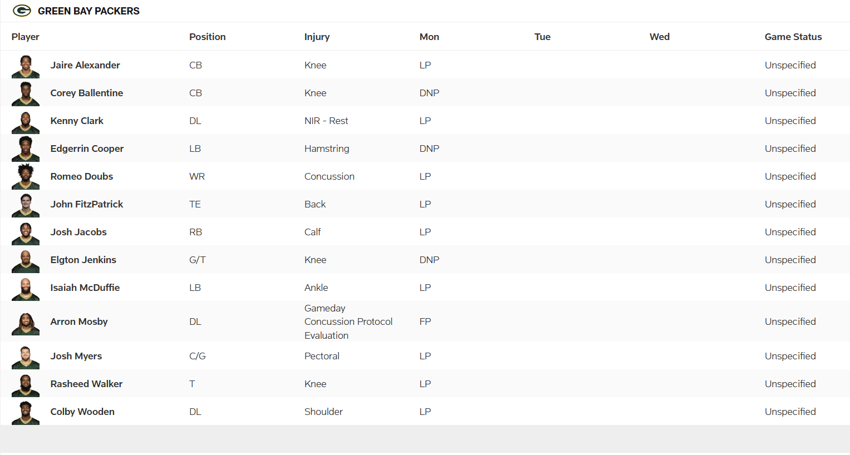
Task: Click Arron Mosby's player headshot
Action: pyautogui.click(x=26, y=323)
